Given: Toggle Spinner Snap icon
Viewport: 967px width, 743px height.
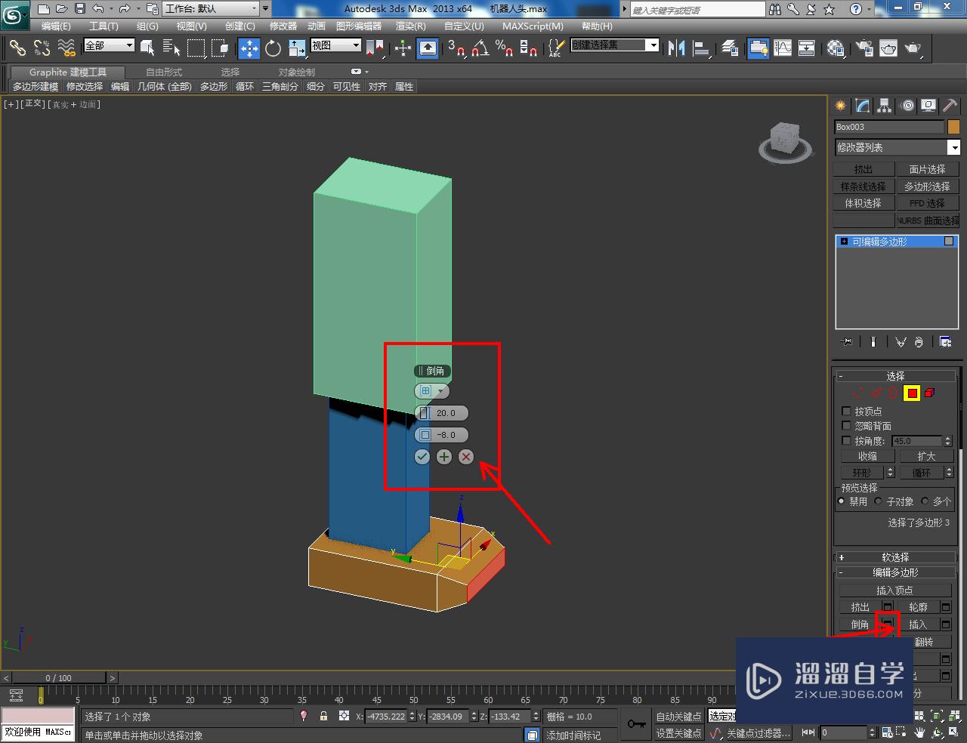Looking at the screenshot, I should [x=529, y=48].
